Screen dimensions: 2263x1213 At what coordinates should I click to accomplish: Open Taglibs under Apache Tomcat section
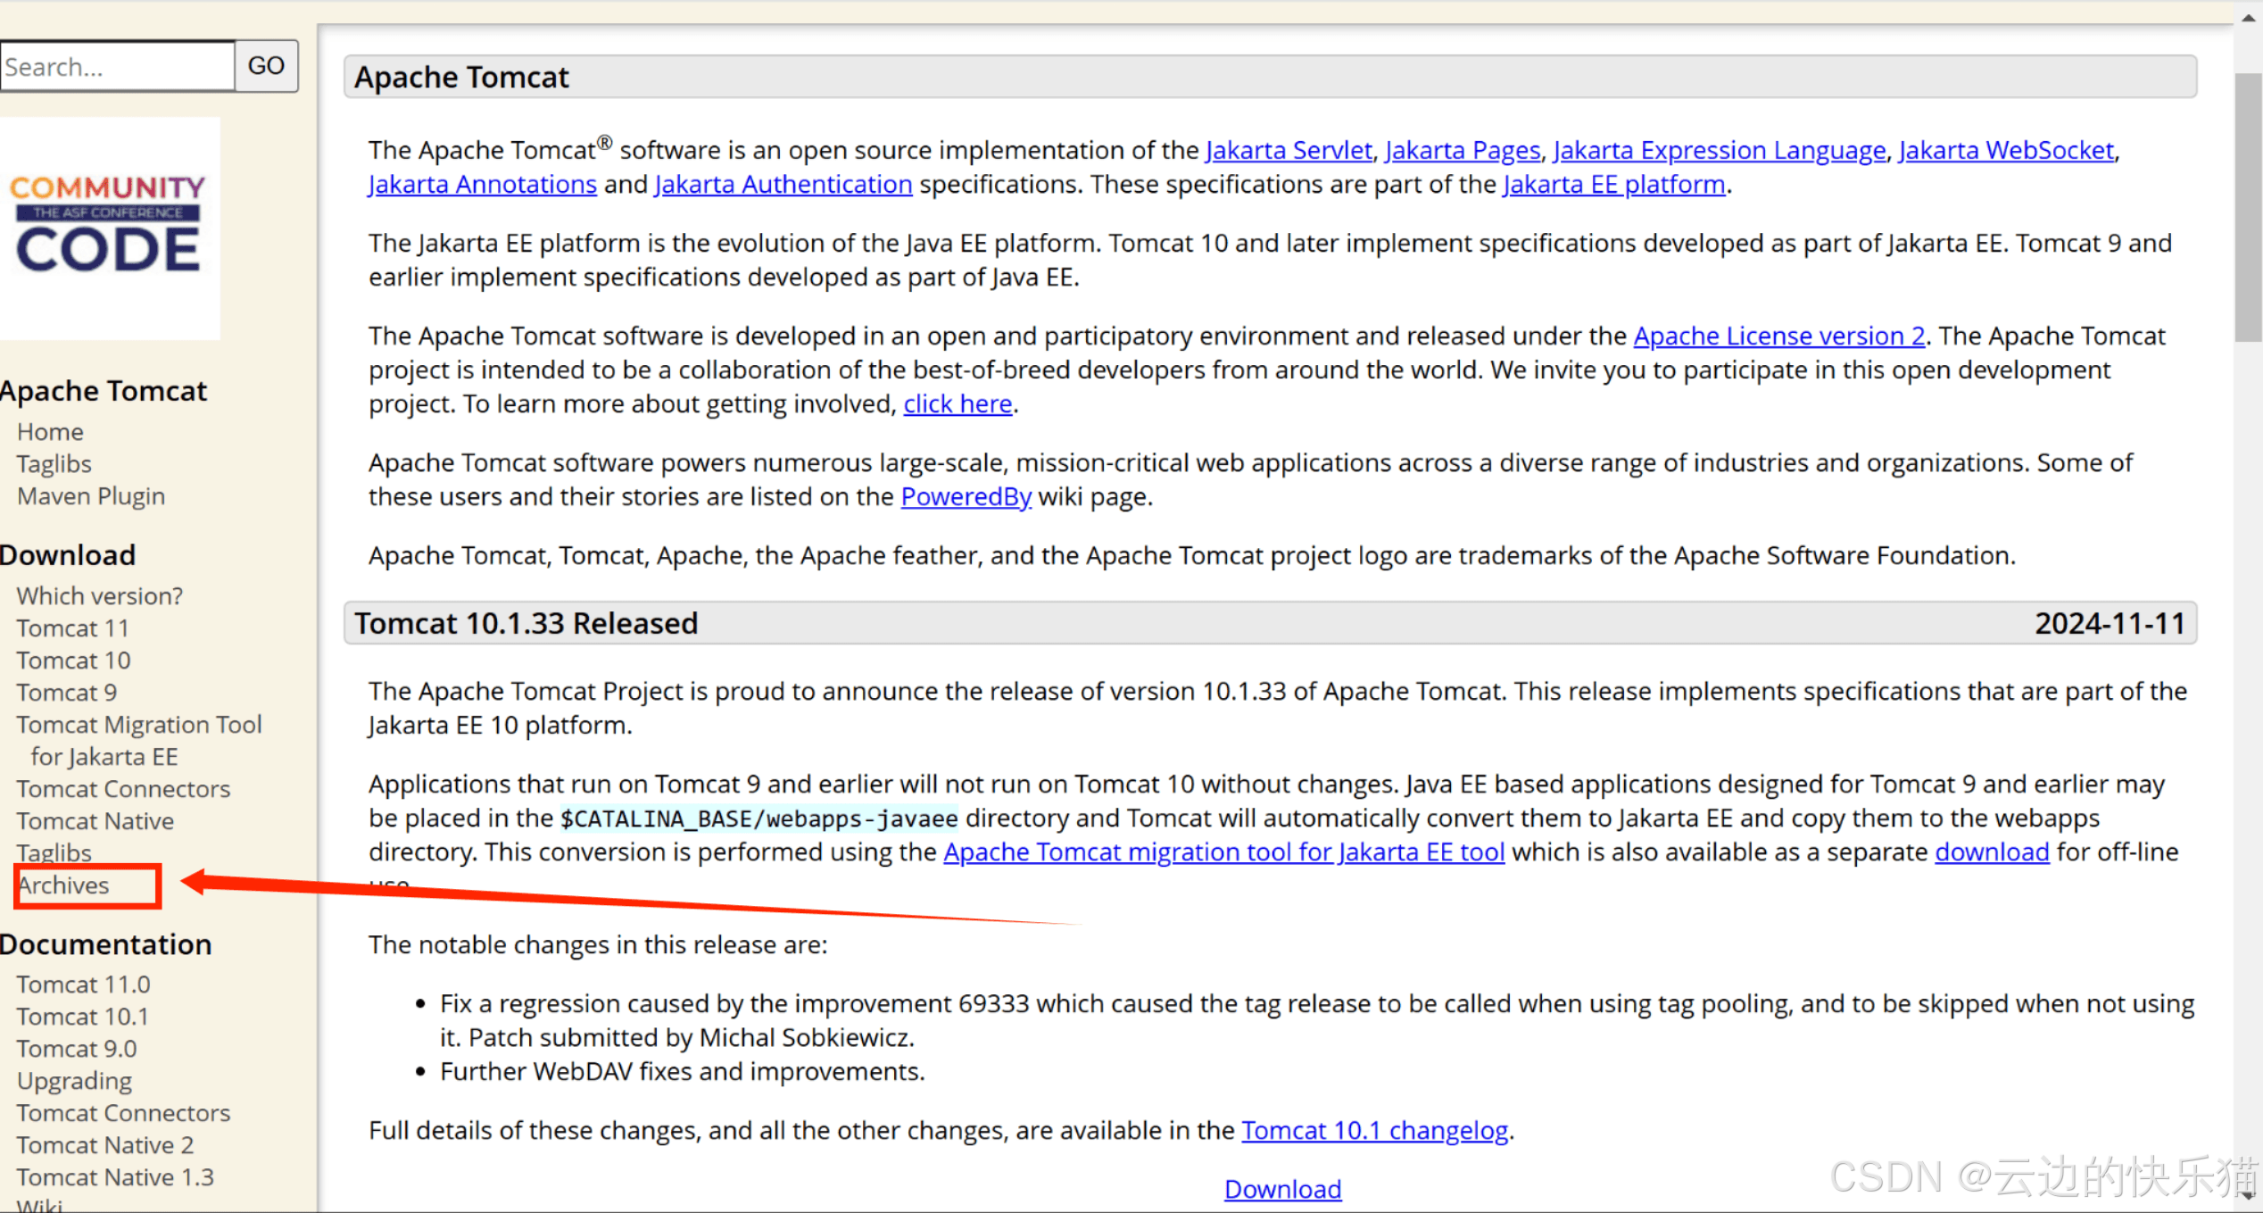(54, 464)
